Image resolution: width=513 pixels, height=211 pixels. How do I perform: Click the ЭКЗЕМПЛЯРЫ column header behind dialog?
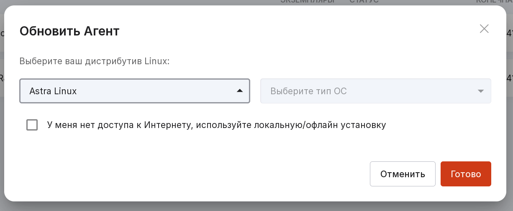pos(308,2)
